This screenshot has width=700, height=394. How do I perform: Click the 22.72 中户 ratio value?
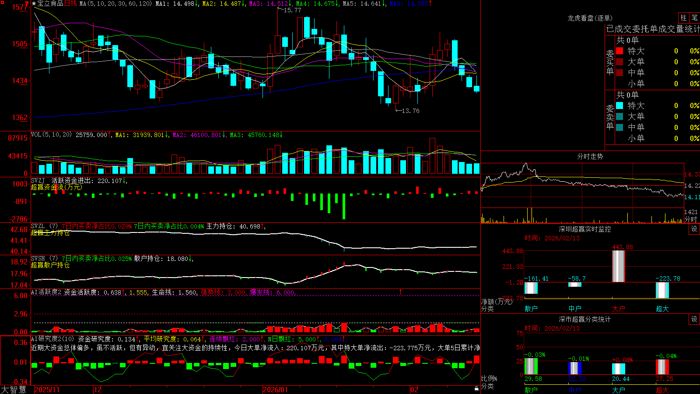coord(577,379)
